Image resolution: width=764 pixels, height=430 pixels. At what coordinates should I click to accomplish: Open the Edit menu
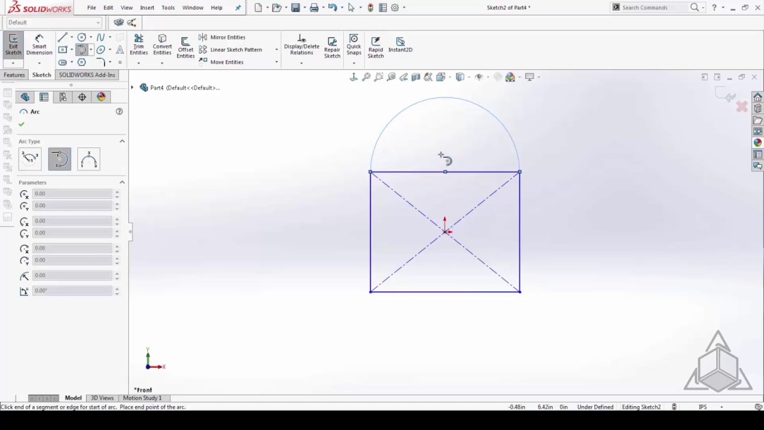pyautogui.click(x=108, y=8)
